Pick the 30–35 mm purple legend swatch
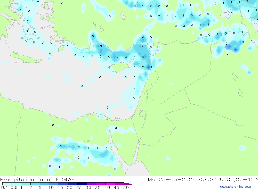The width and height of the screenshot is (258, 189). pos(91,184)
